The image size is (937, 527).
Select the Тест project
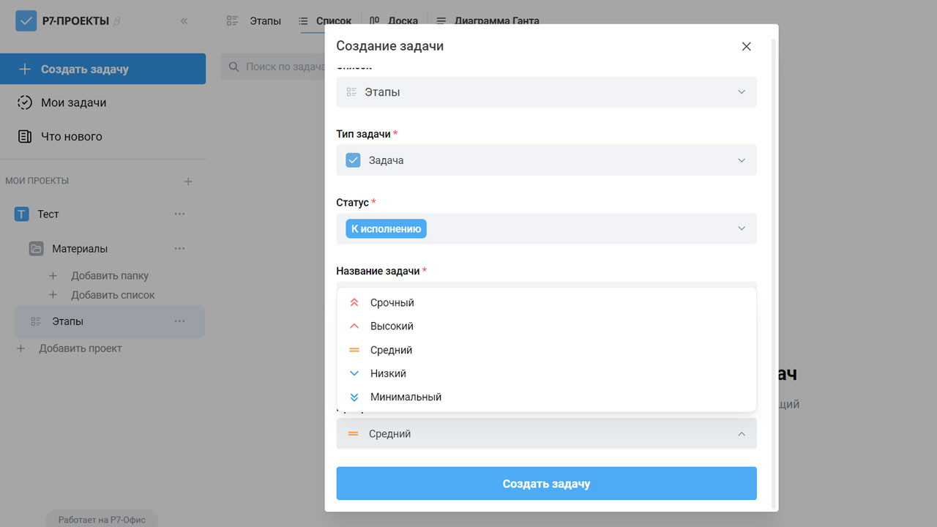point(48,214)
